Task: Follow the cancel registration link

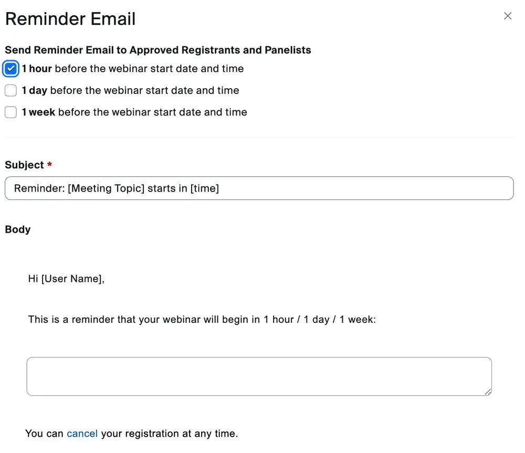Action: tap(82, 433)
